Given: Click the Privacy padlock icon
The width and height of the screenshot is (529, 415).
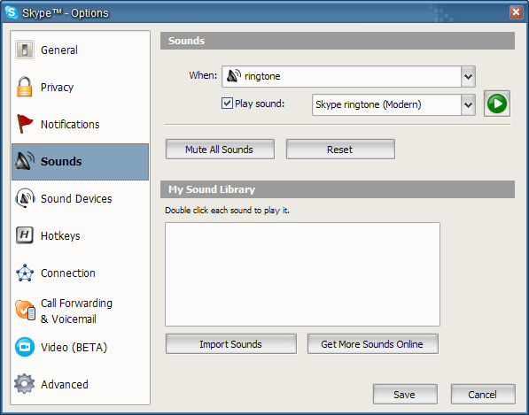Looking at the screenshot, I should pos(24,87).
